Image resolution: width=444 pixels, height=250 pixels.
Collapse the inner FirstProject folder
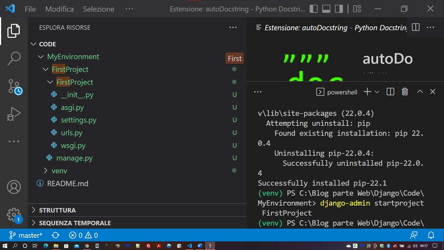point(50,82)
